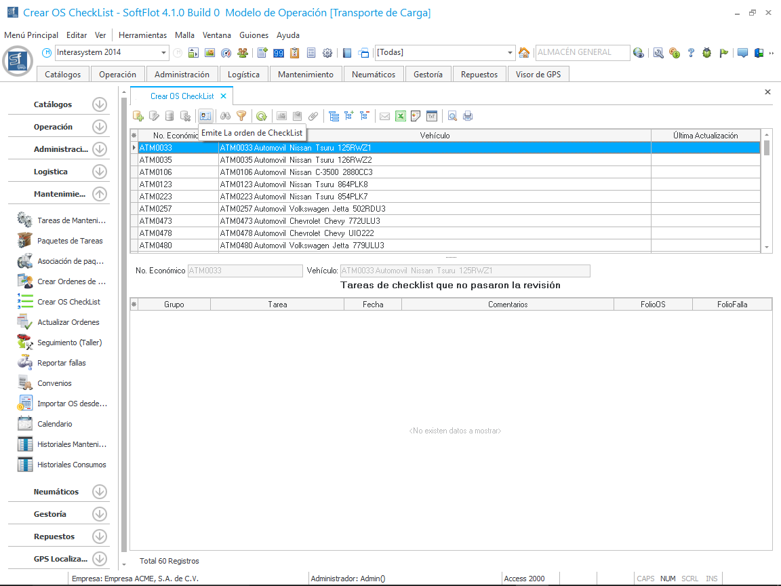
Task: Click the help question mark icon
Action: pos(691,53)
